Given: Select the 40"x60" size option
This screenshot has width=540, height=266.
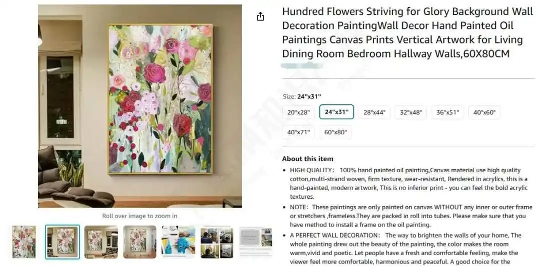Looking at the screenshot, I should coord(484,112).
